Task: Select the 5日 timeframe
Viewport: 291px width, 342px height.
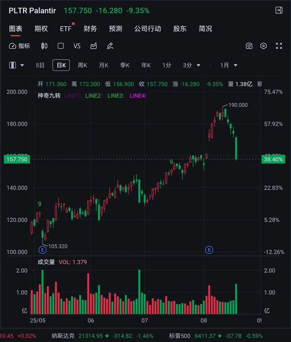Action: coord(40,65)
